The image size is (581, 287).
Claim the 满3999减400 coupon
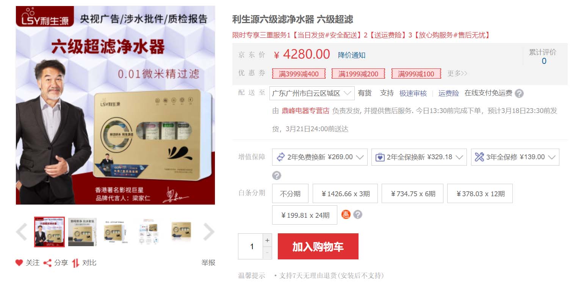pos(299,74)
